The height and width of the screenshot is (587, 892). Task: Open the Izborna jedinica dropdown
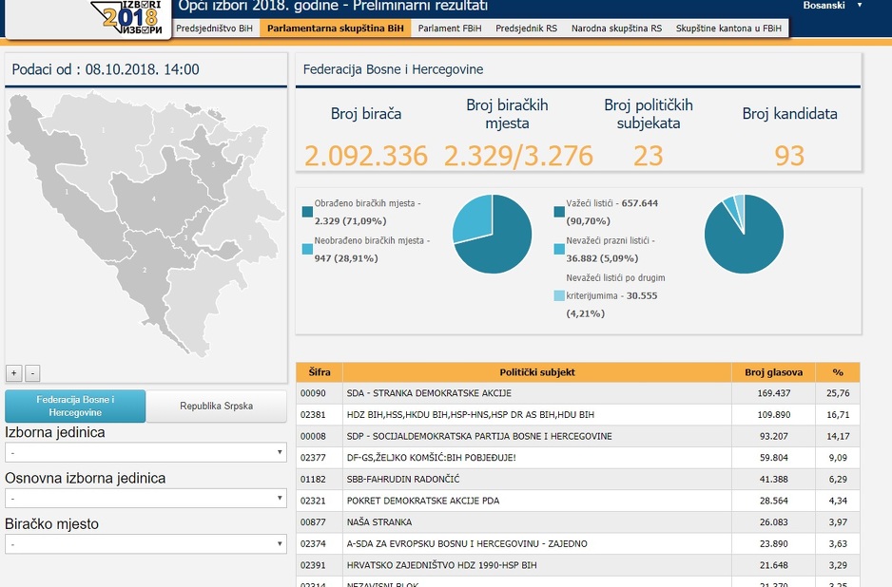pyautogui.click(x=145, y=453)
